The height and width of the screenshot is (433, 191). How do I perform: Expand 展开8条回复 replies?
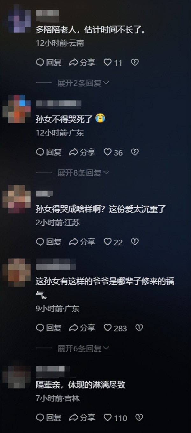click(x=83, y=173)
